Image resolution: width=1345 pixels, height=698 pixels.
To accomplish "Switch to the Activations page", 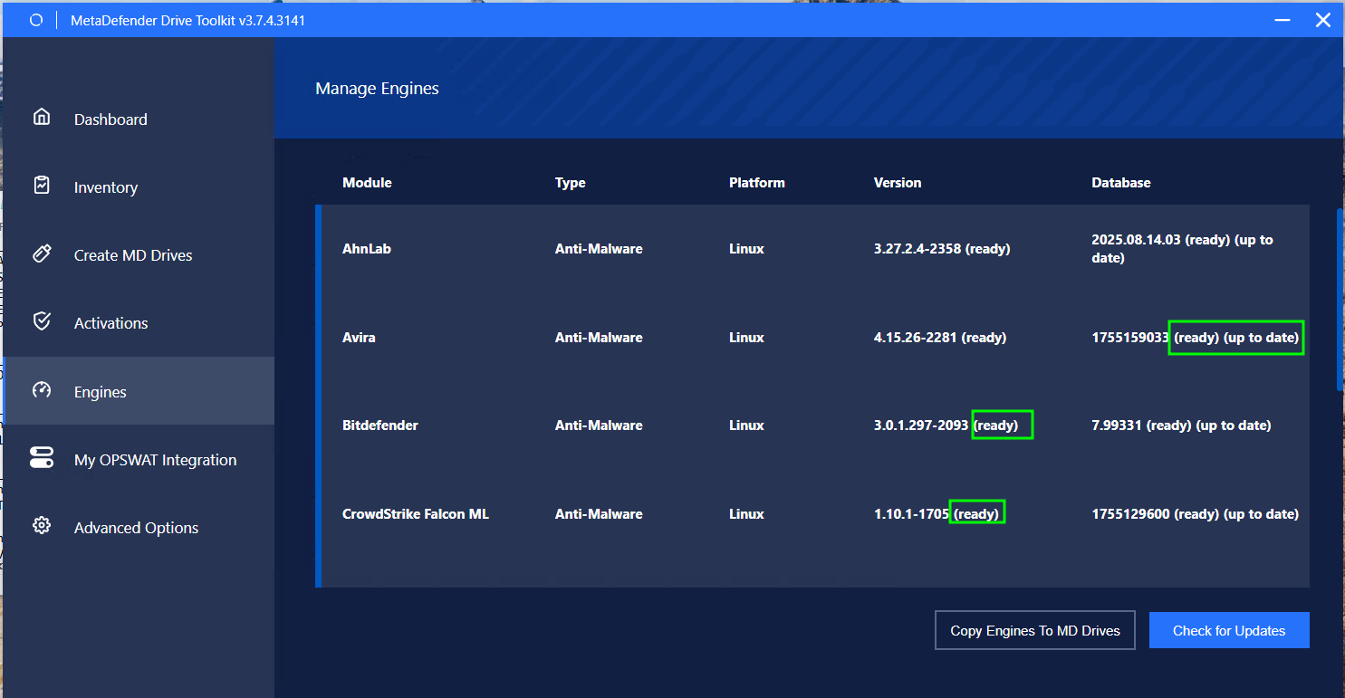I will [x=139, y=323].
